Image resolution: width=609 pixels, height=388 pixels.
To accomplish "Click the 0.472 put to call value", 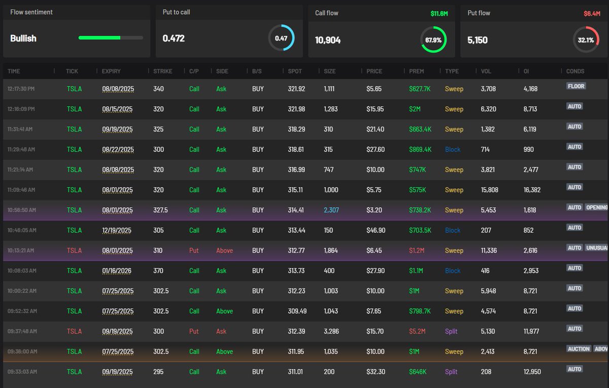I will click(174, 38).
